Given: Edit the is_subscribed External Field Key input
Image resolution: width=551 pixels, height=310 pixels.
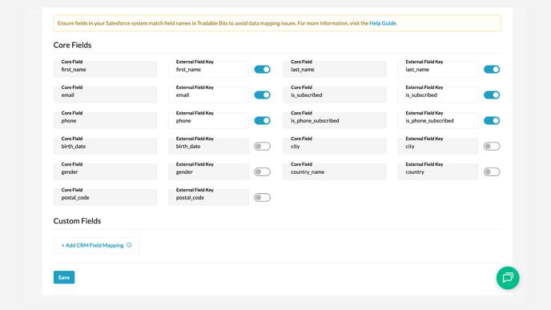Looking at the screenshot, I should pyautogui.click(x=438, y=95).
